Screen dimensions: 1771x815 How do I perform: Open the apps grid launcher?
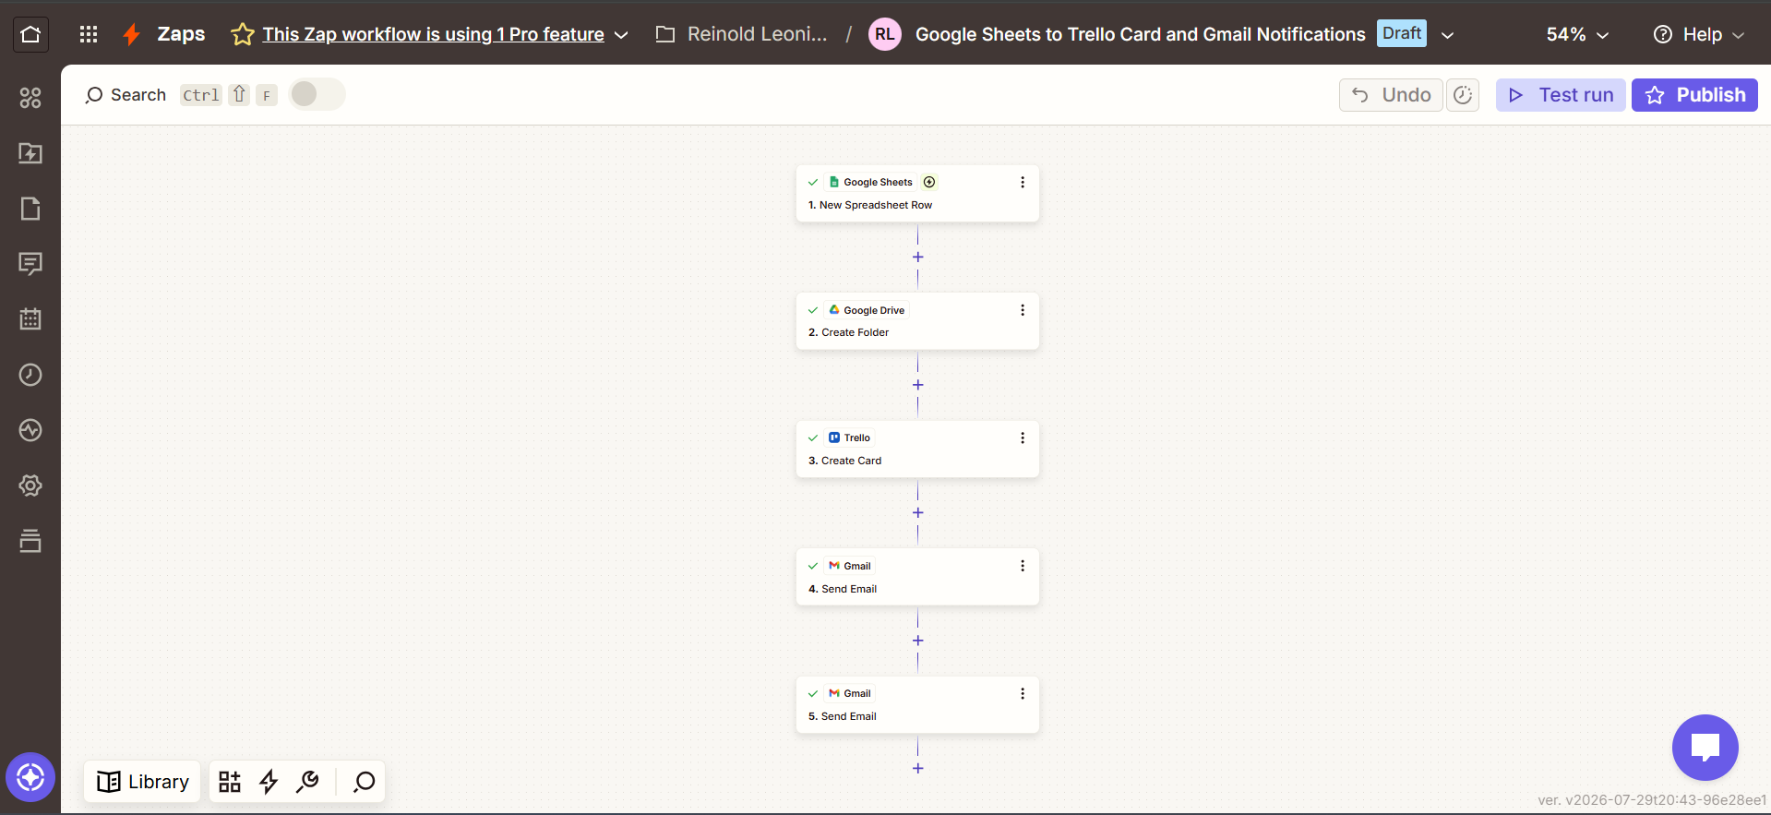tap(89, 34)
